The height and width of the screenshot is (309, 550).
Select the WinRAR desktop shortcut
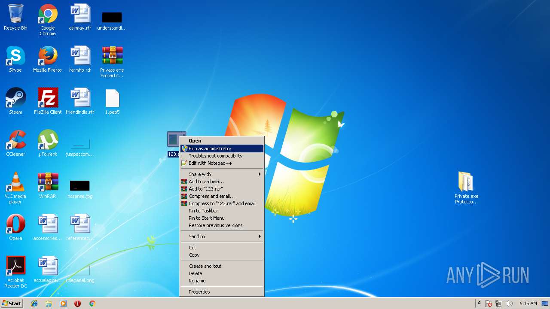pos(48,185)
